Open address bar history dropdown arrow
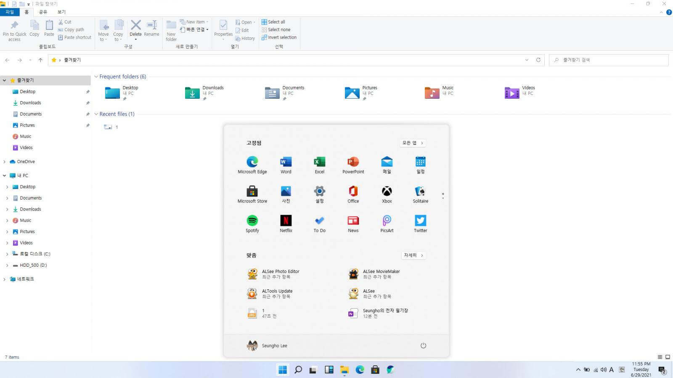This screenshot has height=378, width=673. (x=527, y=60)
